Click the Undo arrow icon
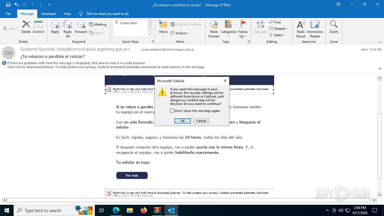 pyautogui.click(x=16, y=5)
